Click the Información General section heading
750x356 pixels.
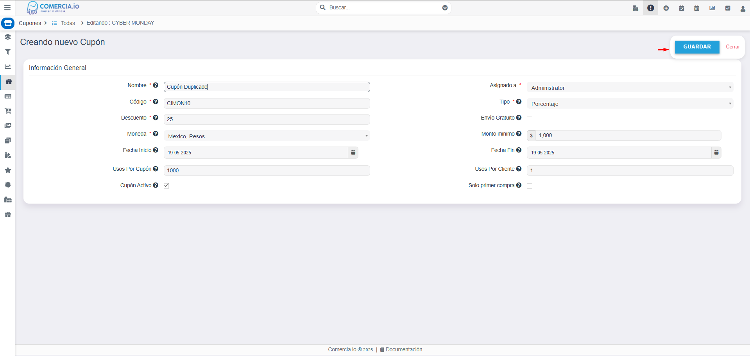tap(57, 68)
